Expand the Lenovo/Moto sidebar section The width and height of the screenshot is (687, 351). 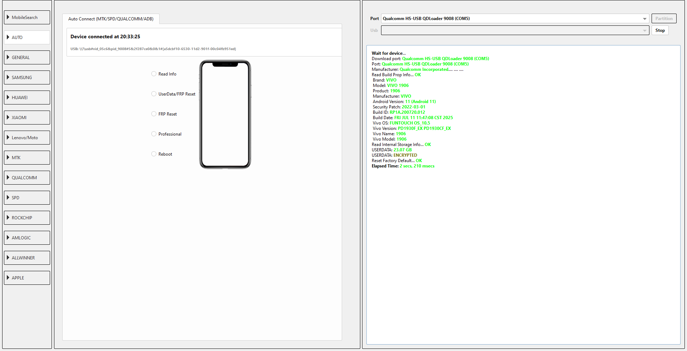pyautogui.click(x=27, y=137)
